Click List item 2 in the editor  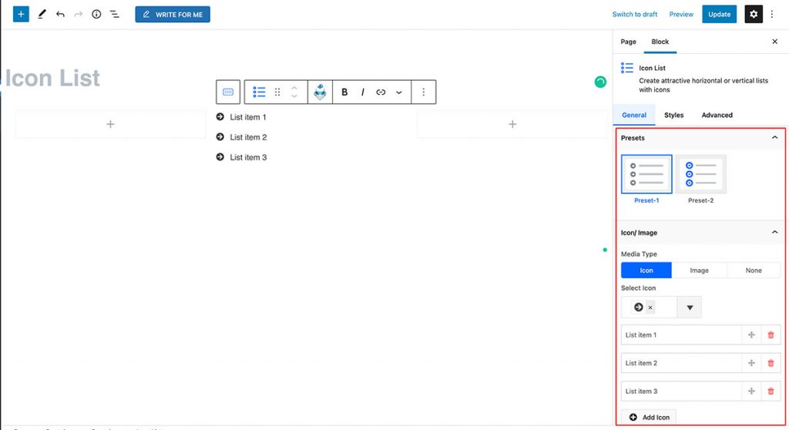[x=248, y=137]
